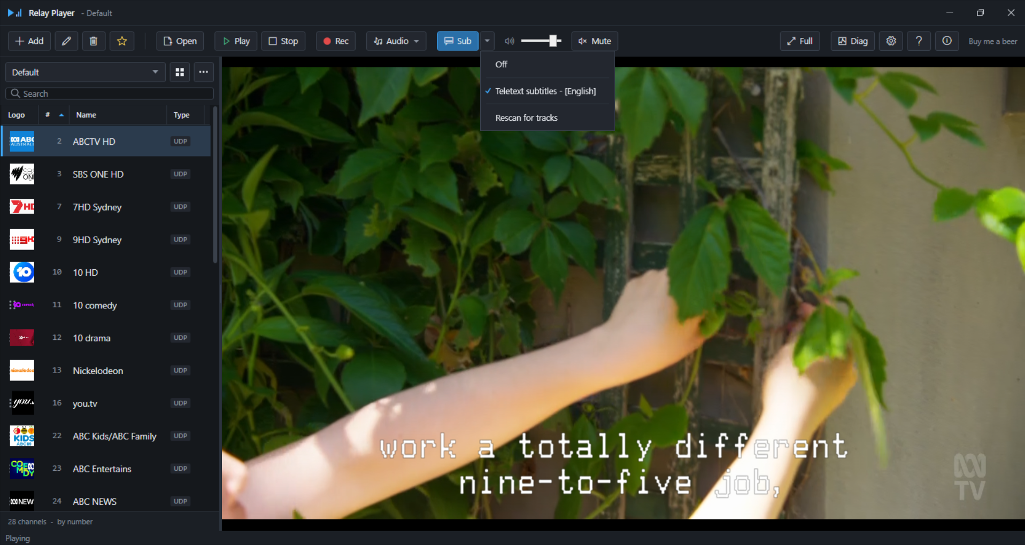Click the Play button

tap(236, 41)
